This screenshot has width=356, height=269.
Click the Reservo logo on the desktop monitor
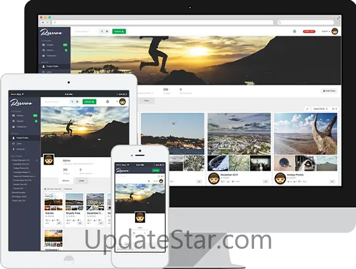click(51, 33)
